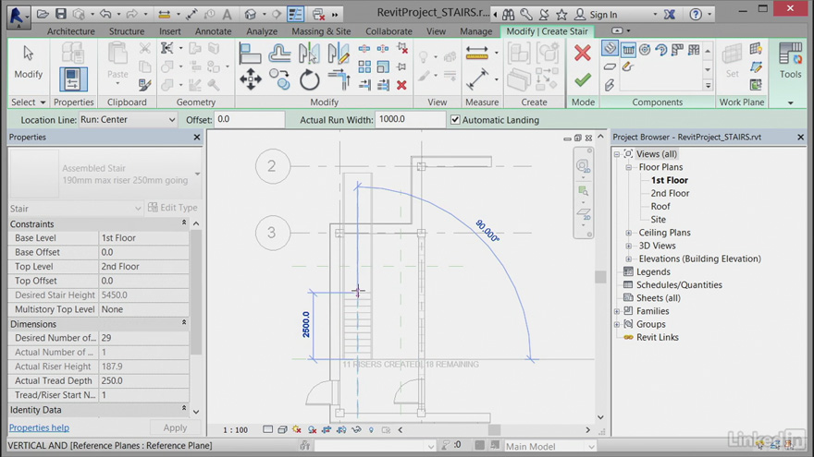The image size is (814, 457).
Task: Select the Run stair component
Action: click(x=610, y=49)
